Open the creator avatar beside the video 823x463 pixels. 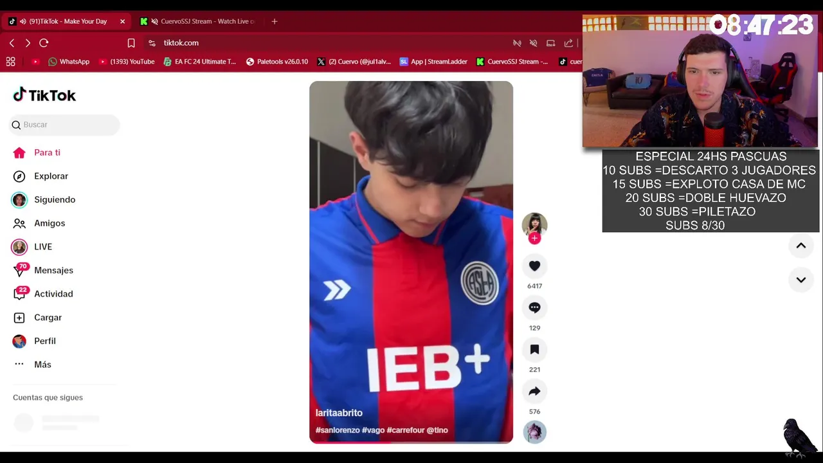[534, 224]
